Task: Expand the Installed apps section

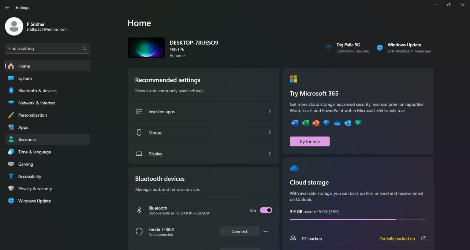Action: click(x=204, y=111)
